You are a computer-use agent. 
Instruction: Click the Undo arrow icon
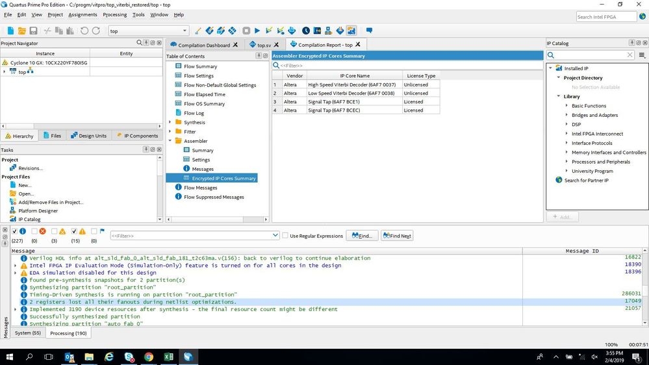pos(84,31)
